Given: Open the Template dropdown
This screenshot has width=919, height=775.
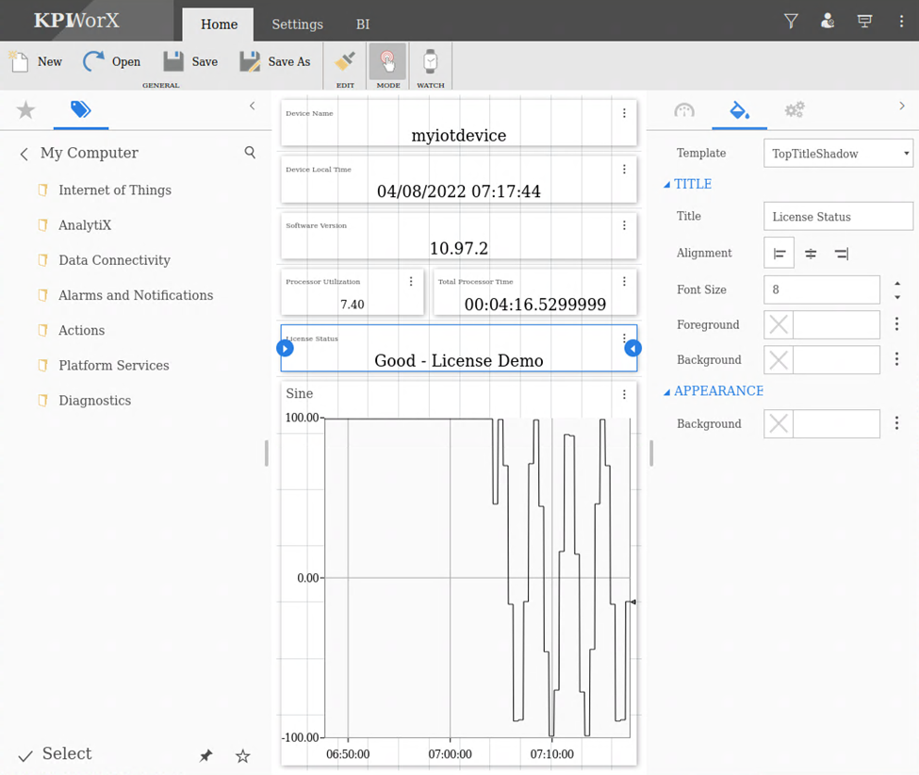Looking at the screenshot, I should (838, 154).
